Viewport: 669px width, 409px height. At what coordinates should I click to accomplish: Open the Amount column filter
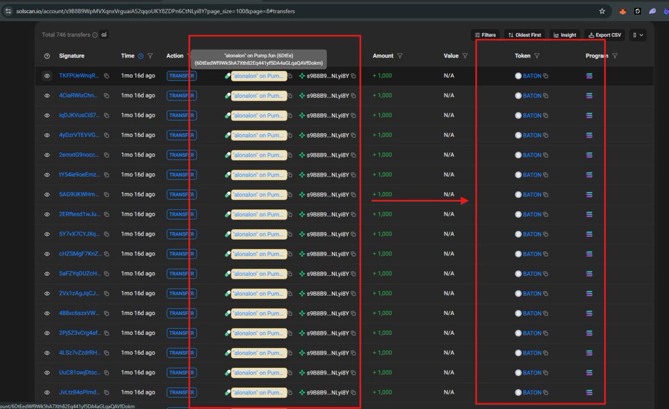click(400, 56)
